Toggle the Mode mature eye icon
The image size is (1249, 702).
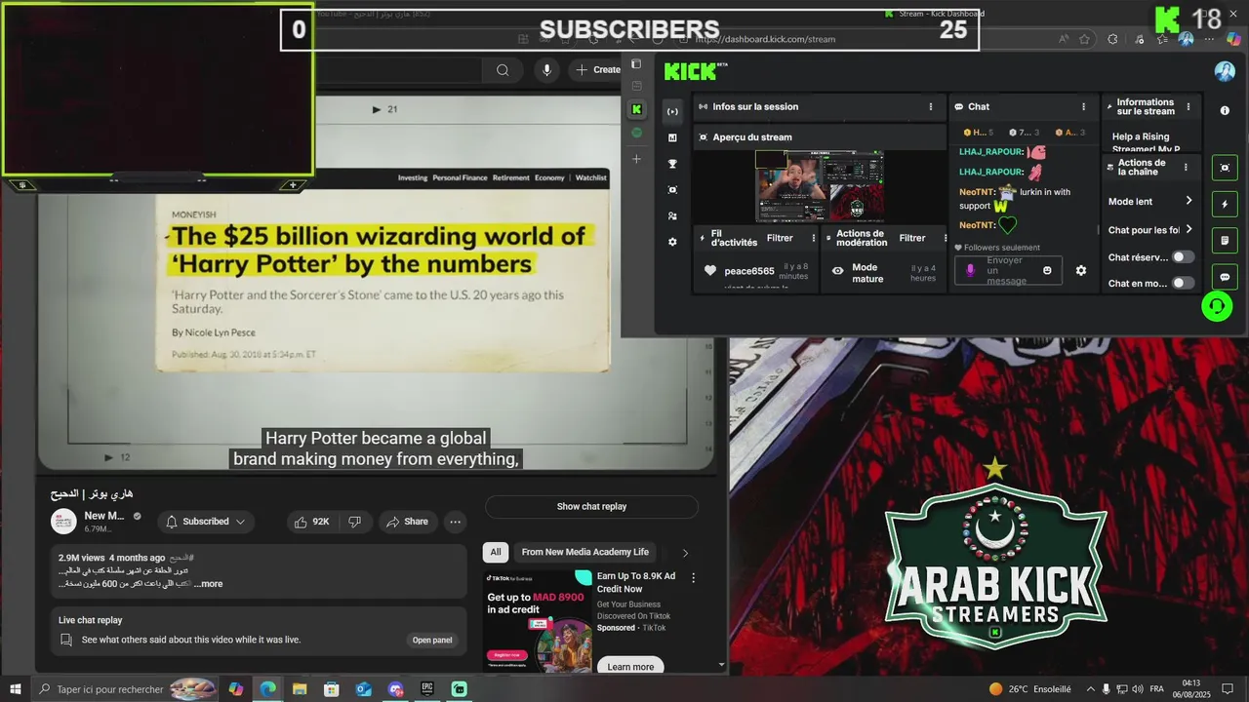coord(837,270)
